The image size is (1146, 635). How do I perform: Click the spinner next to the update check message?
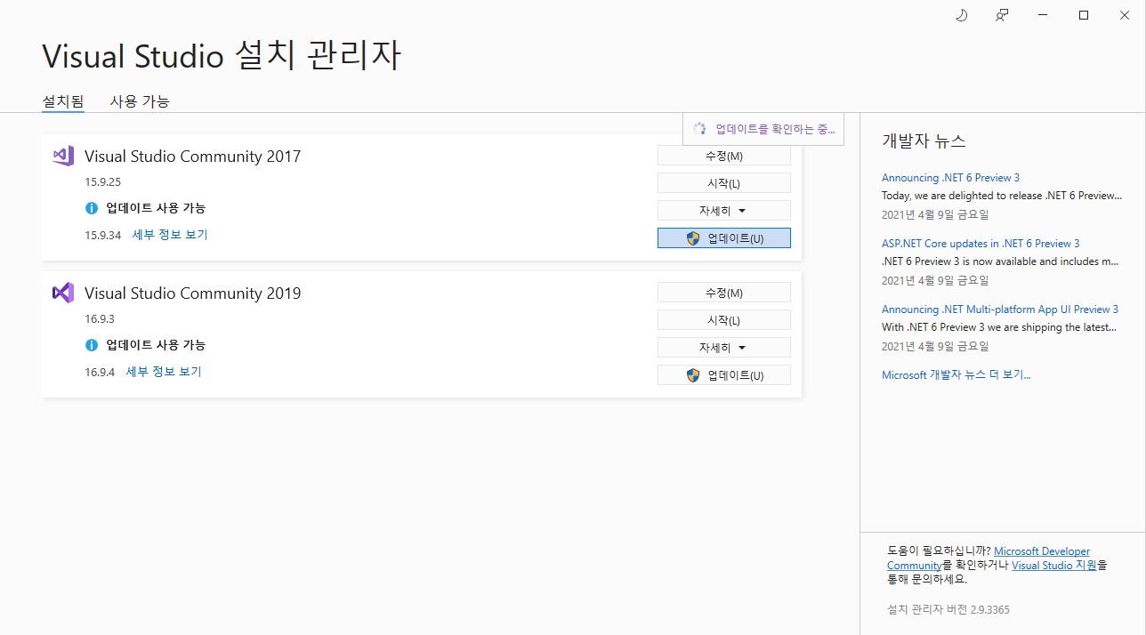pyautogui.click(x=699, y=129)
